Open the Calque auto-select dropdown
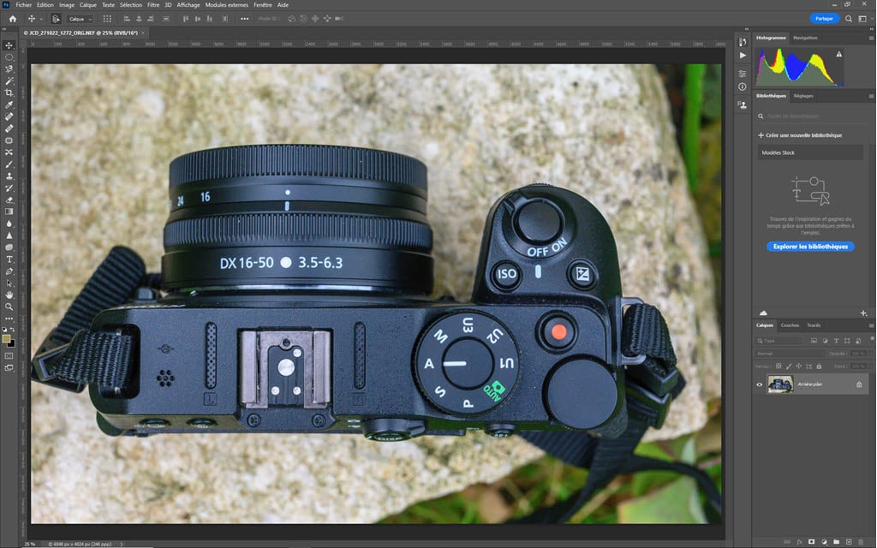Image resolution: width=877 pixels, height=548 pixels. pyautogui.click(x=81, y=19)
